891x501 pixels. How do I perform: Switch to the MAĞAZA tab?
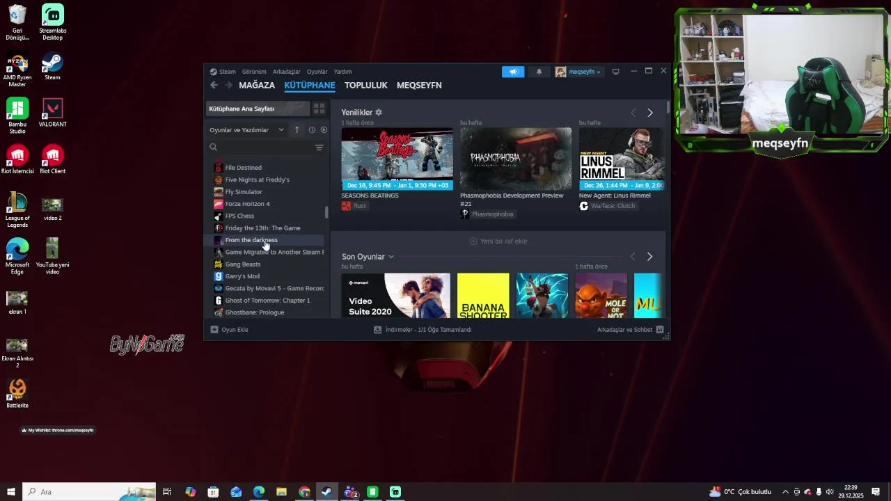coord(257,85)
